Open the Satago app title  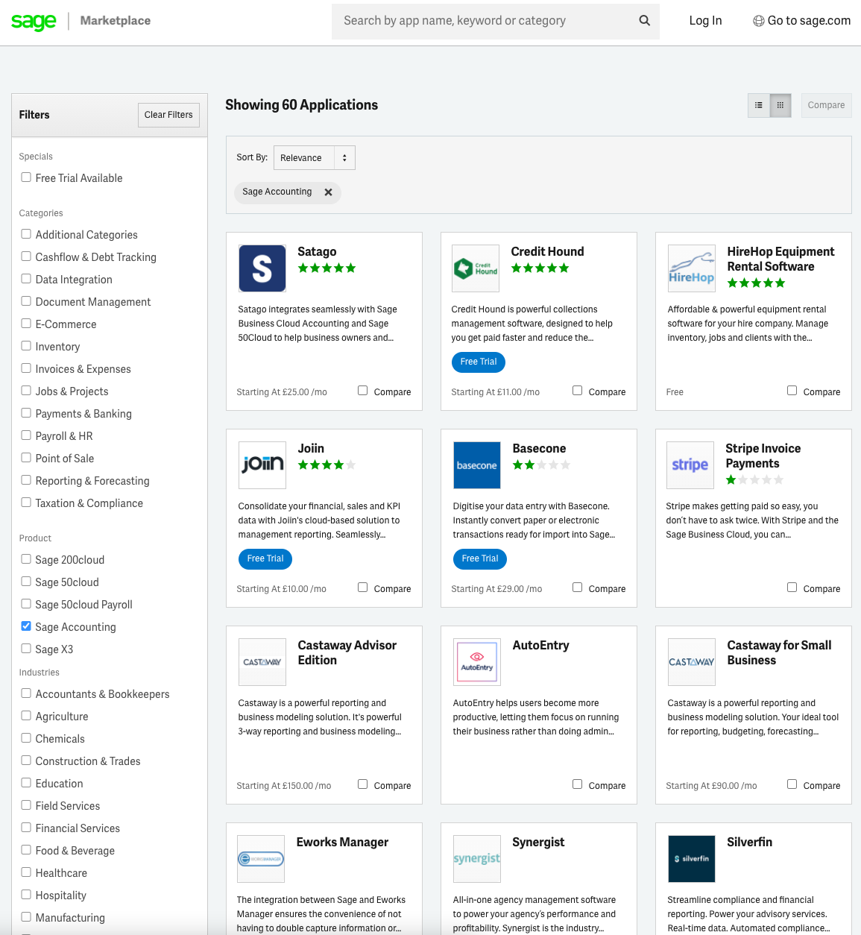317,252
